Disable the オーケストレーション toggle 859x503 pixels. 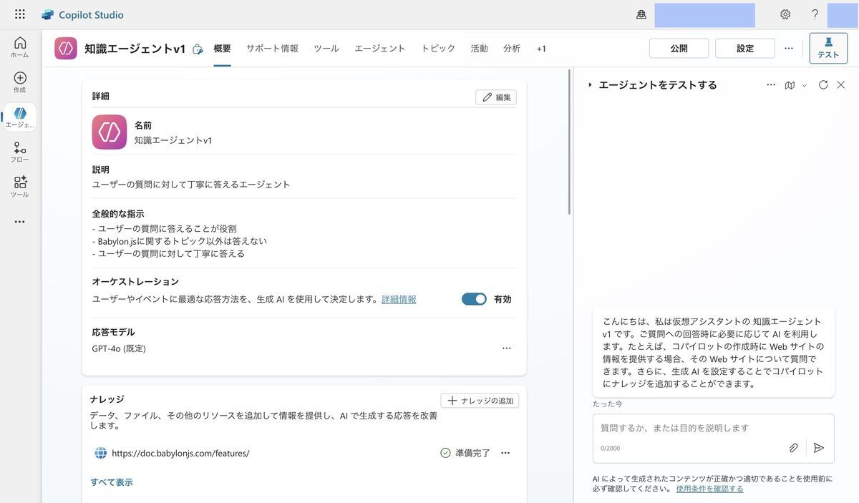[x=473, y=298]
